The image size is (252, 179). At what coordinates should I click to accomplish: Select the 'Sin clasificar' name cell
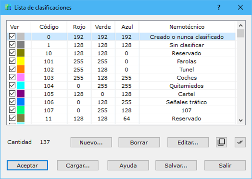(187, 45)
